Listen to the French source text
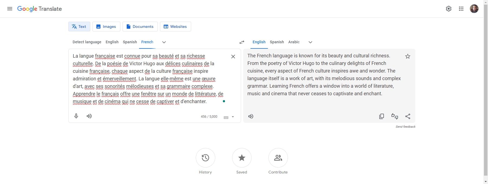This screenshot has width=488, height=184. [89, 116]
